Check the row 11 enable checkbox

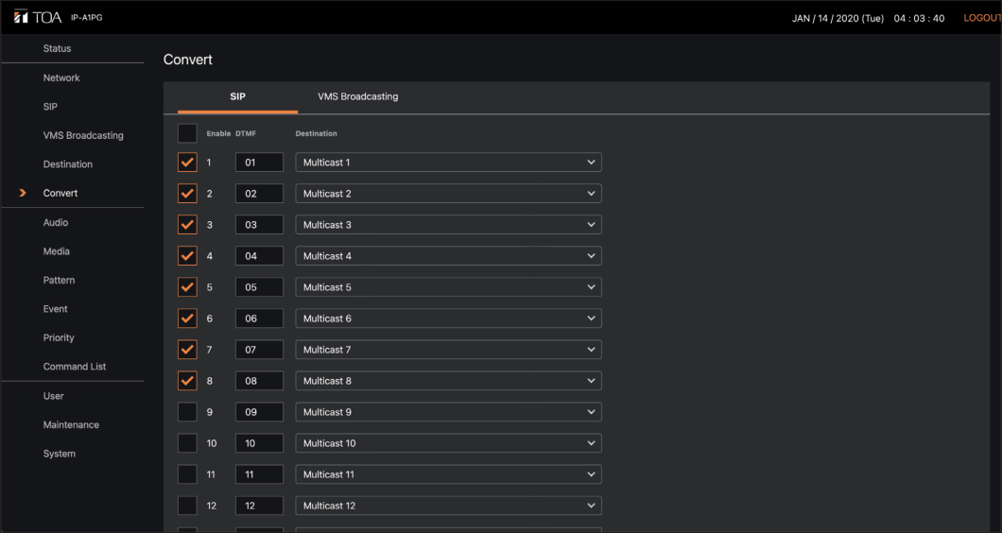pos(187,474)
